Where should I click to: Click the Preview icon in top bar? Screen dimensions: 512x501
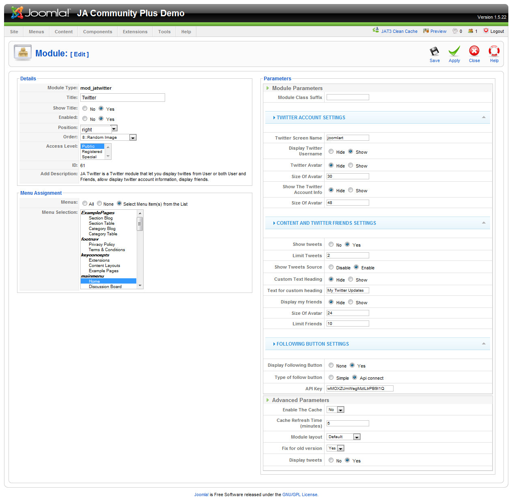pyautogui.click(x=426, y=31)
